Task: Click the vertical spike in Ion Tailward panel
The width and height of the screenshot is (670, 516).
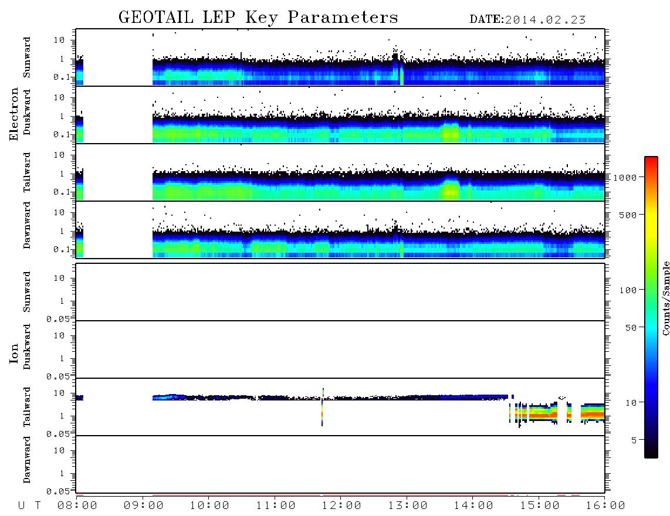Action: 322,407
